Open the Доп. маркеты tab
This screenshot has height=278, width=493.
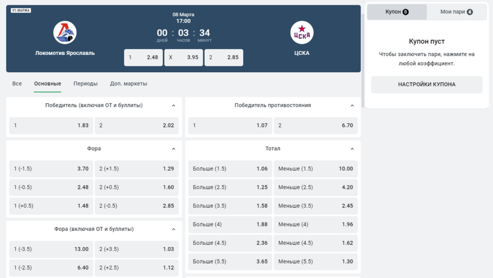click(129, 84)
